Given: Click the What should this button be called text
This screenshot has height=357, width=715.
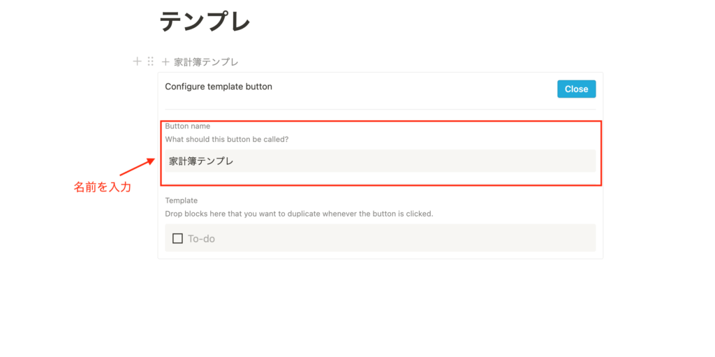Looking at the screenshot, I should pos(227,139).
